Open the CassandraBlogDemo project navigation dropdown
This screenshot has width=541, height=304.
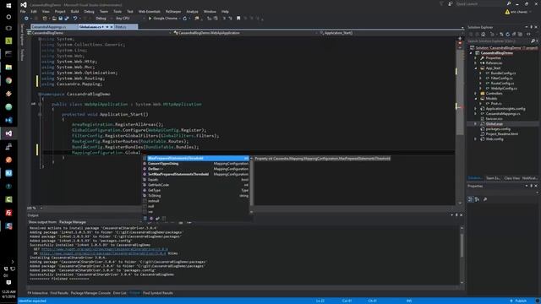click(x=100, y=33)
